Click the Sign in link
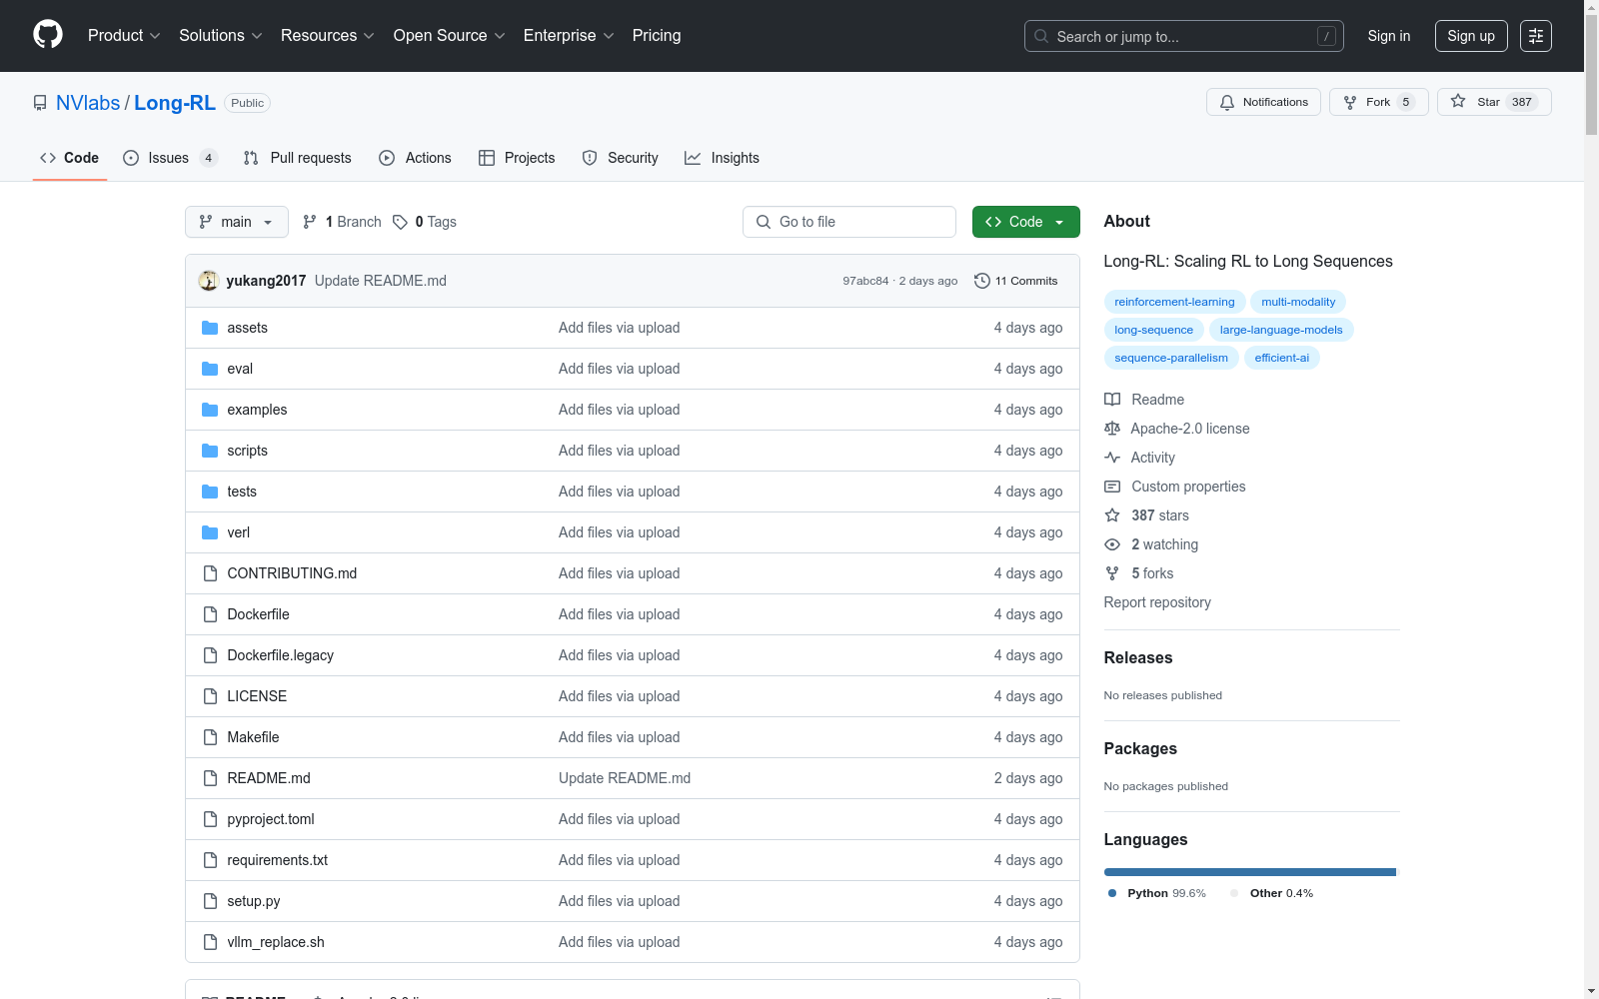1599x999 pixels. click(1389, 36)
